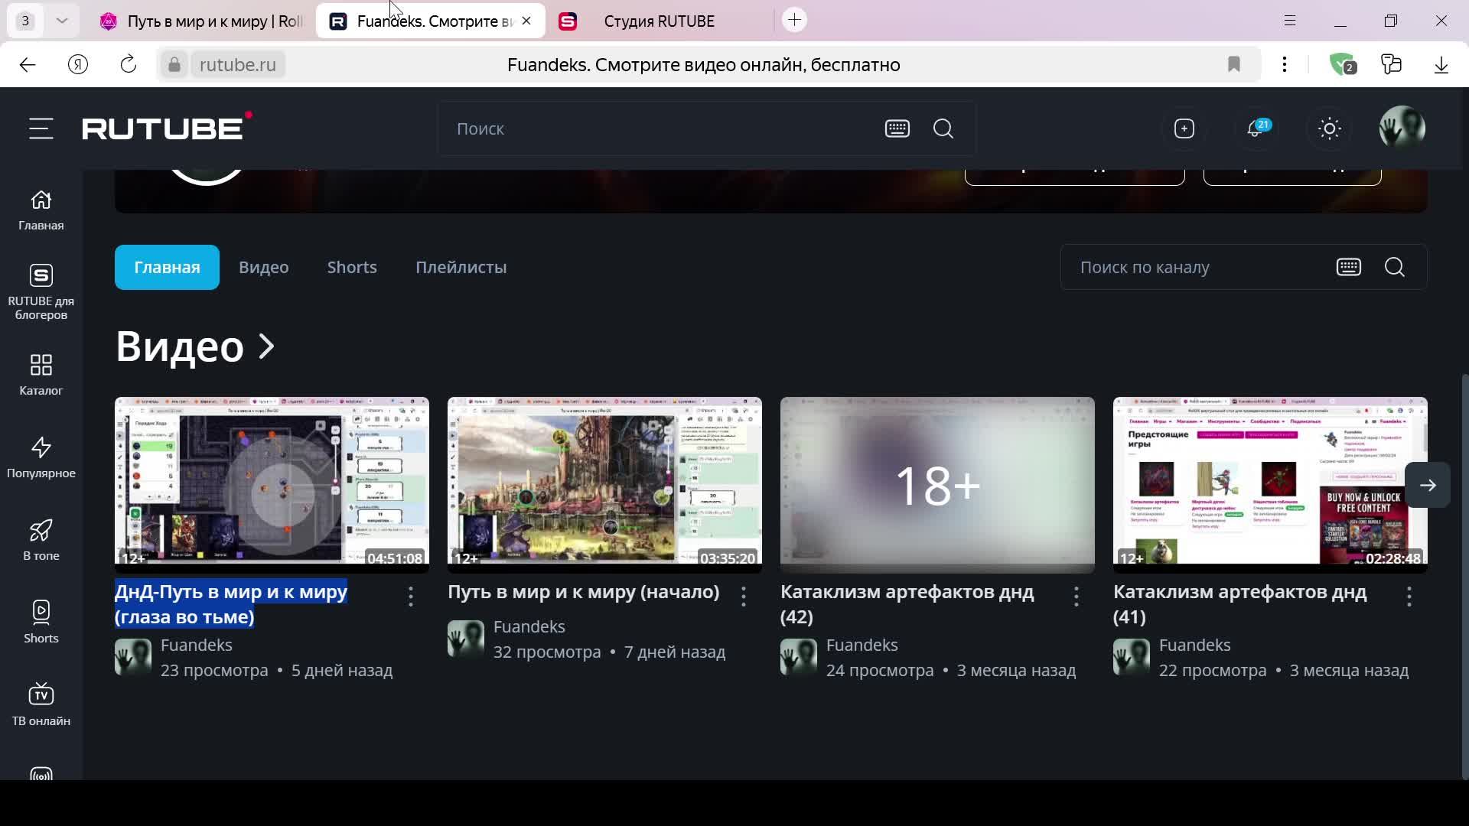Expand the tab list dropdown arrow in the browser
This screenshot has height=826, width=1469.
(62, 21)
